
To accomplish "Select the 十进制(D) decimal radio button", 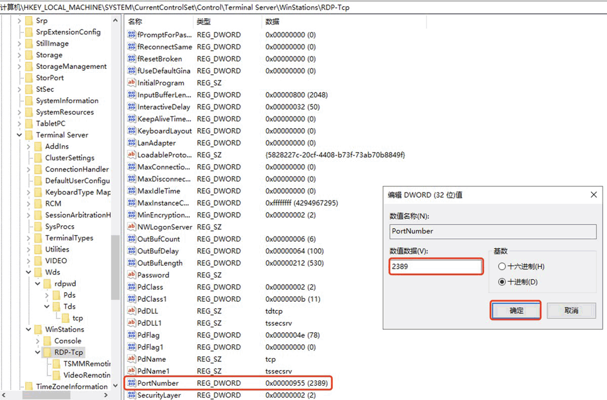I will click(502, 282).
